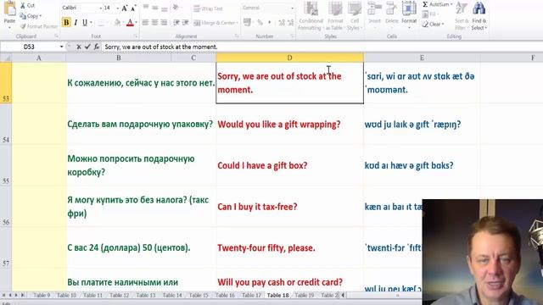Image resolution: width=543 pixels, height=305 pixels.
Task: Switch to the Table 17 sheet tab
Action: click(x=251, y=295)
